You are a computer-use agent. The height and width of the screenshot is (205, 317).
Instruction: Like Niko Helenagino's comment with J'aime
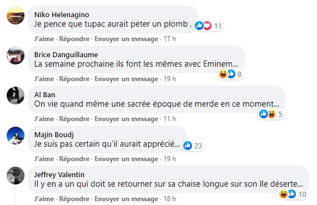pos(44,39)
